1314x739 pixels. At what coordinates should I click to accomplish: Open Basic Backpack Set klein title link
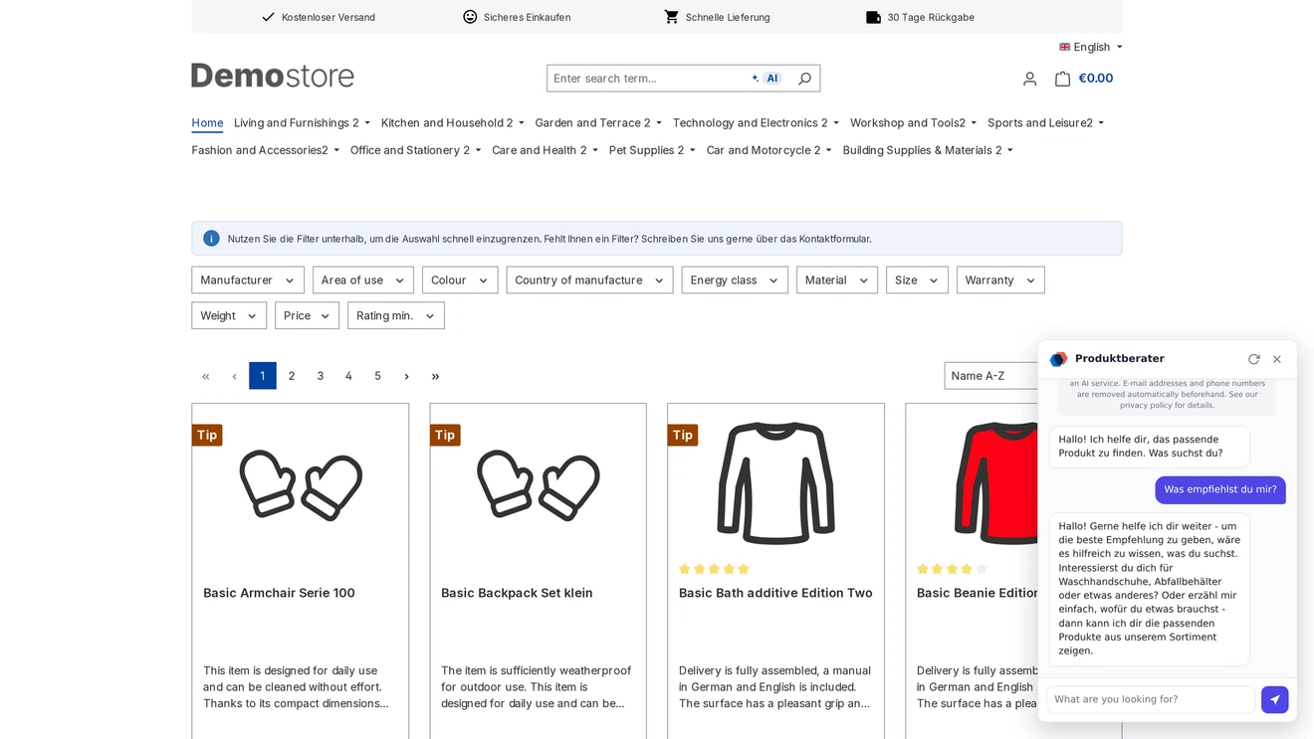[x=517, y=593]
